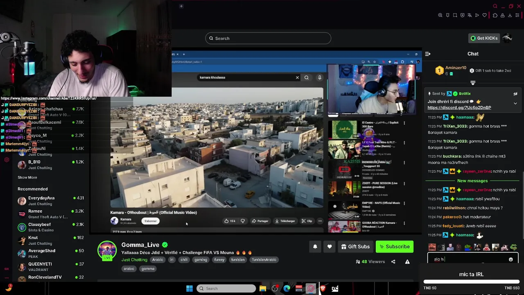Hide the pinned BotRix message
The width and height of the screenshot is (524, 295).
click(x=515, y=94)
